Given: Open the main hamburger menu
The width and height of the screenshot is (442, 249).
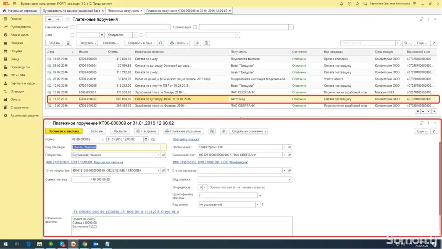Looking at the screenshot, I should [14, 4].
